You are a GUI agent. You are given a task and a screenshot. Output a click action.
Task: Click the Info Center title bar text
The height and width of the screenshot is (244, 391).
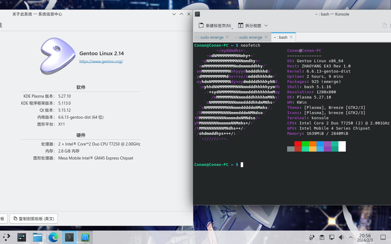37,14
